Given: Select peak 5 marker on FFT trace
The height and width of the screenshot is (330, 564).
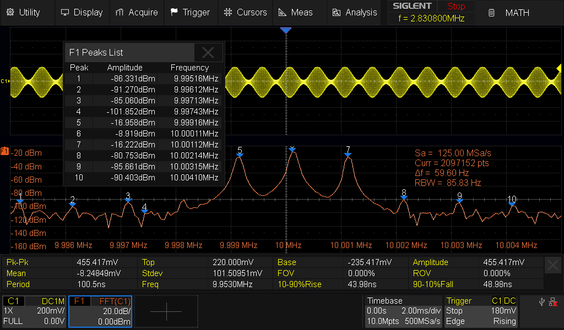Looking at the screenshot, I should [x=240, y=156].
